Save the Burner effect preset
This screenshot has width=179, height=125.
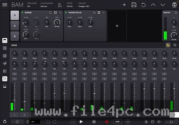pos(51,12)
